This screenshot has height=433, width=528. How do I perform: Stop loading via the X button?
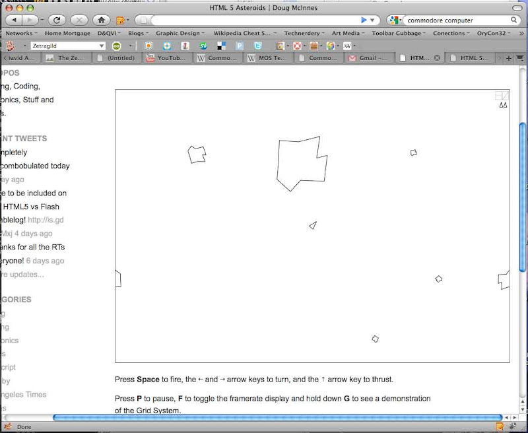[79, 20]
